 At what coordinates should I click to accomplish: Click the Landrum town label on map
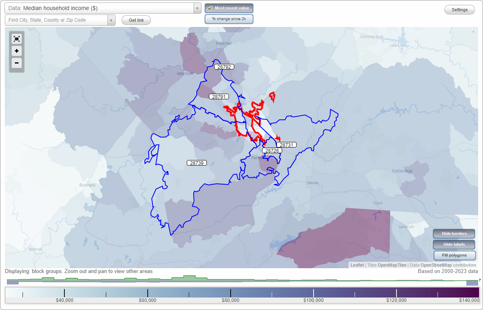pos(407,227)
